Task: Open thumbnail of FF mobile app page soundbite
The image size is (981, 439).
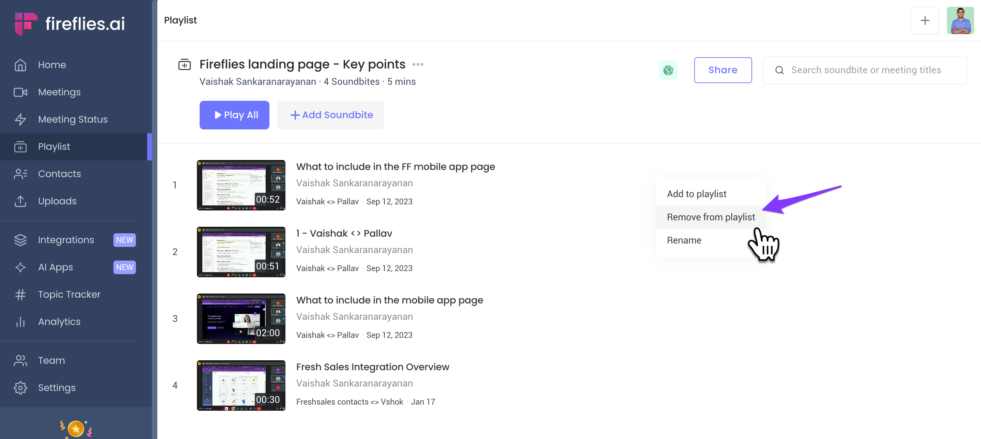Action: 241,185
